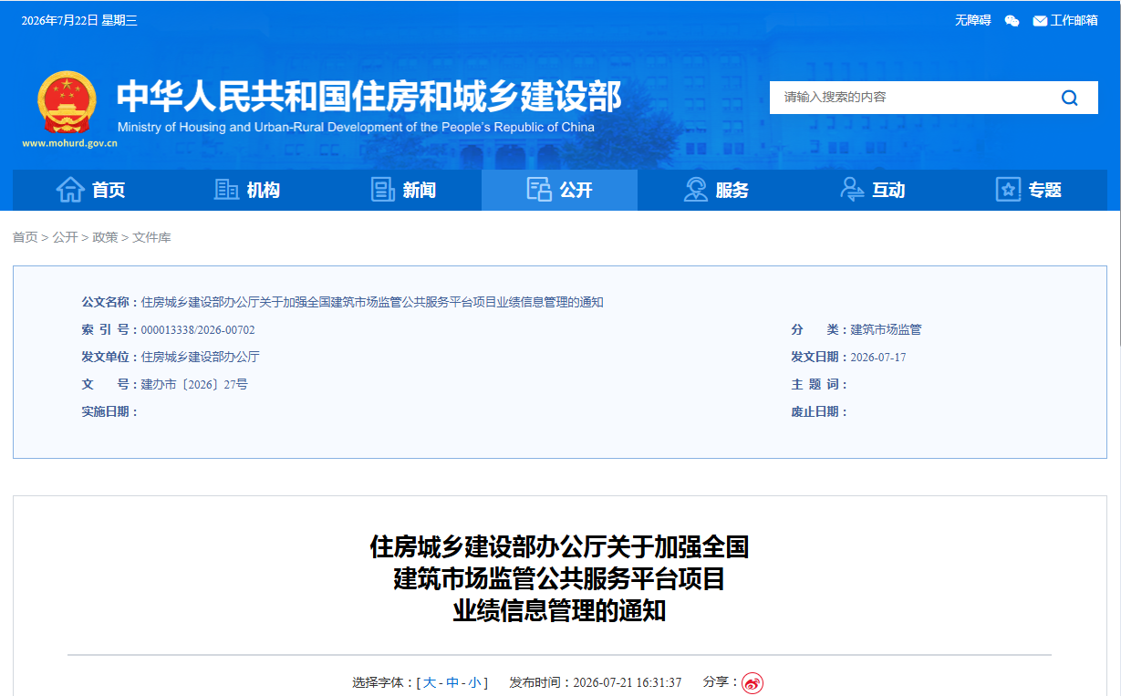This screenshot has height=696, width=1121.
Task: Click the 无障碍 accessibility link
Action: [972, 20]
